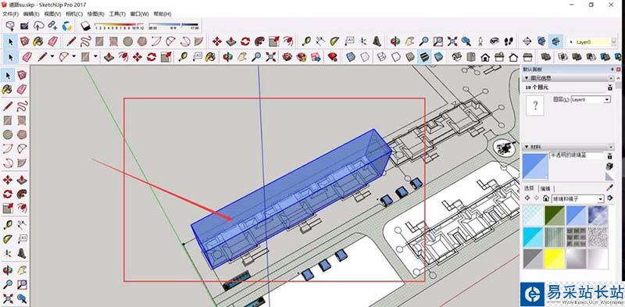Screen dimensions: 625x307
Task: Click the materials back arrow button
Action: click(x=527, y=198)
